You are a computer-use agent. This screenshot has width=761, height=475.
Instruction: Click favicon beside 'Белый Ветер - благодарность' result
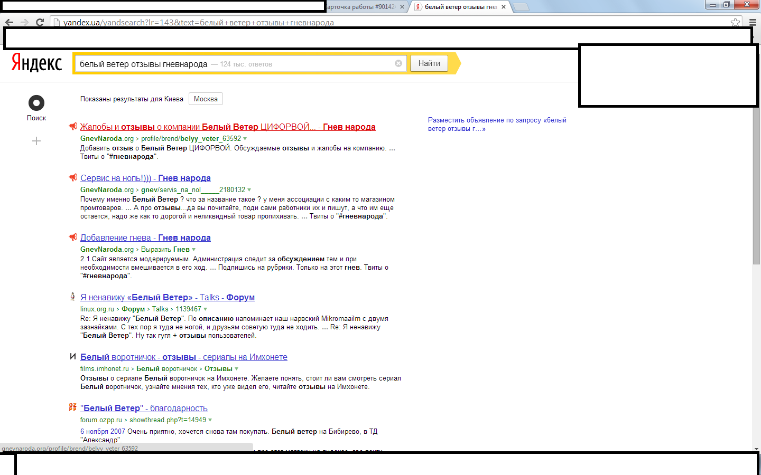pos(73,407)
